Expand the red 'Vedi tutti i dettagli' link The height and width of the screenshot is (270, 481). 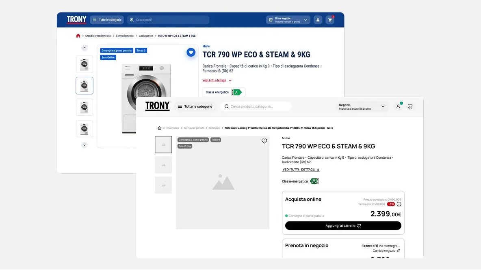(x=217, y=81)
